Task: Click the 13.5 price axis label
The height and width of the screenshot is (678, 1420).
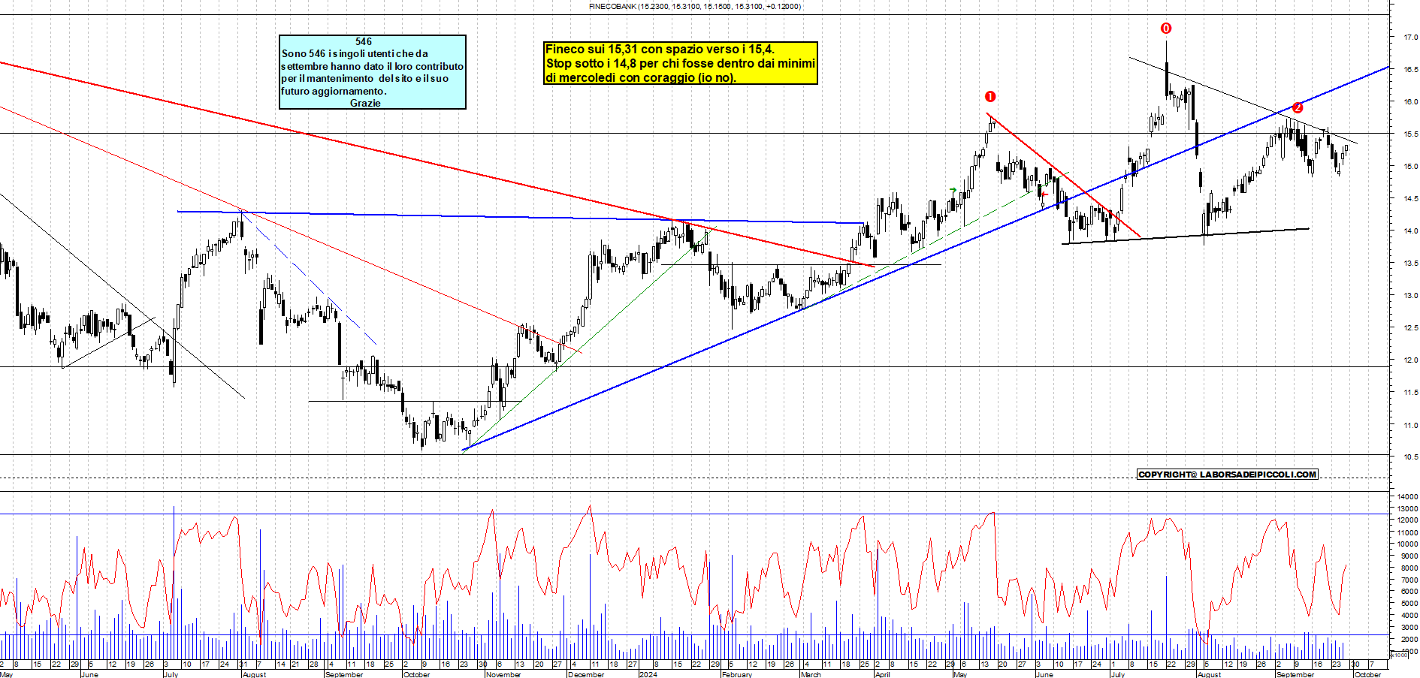Action: click(x=1411, y=263)
